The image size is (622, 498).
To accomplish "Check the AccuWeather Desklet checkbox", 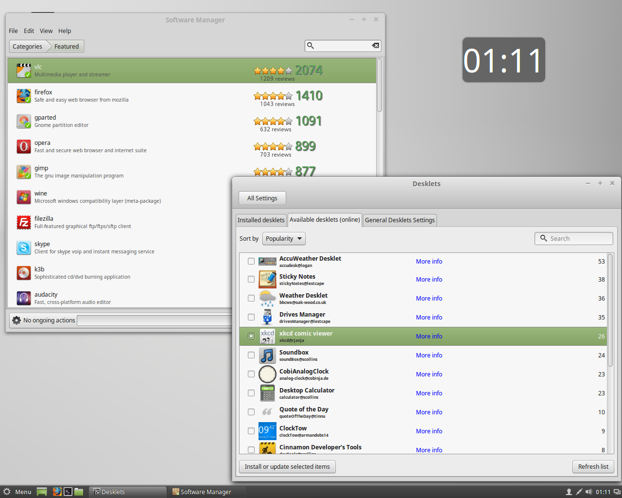I will pos(251,261).
